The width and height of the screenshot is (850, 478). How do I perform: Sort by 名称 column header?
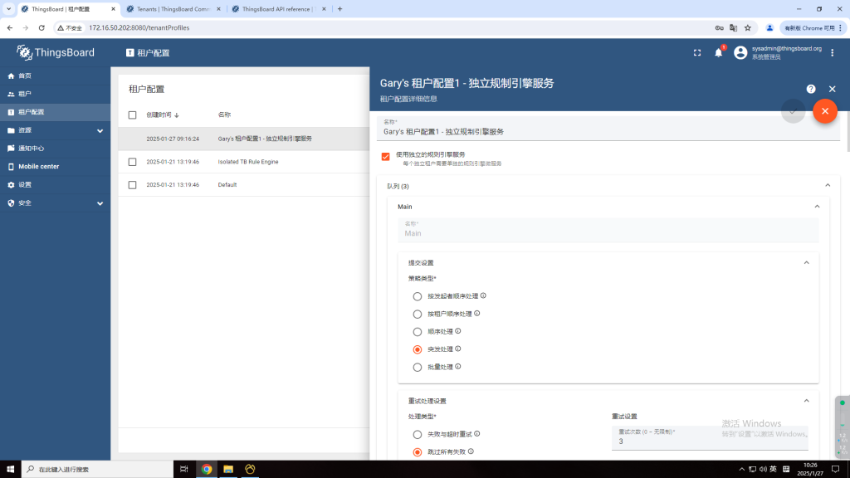click(x=224, y=115)
